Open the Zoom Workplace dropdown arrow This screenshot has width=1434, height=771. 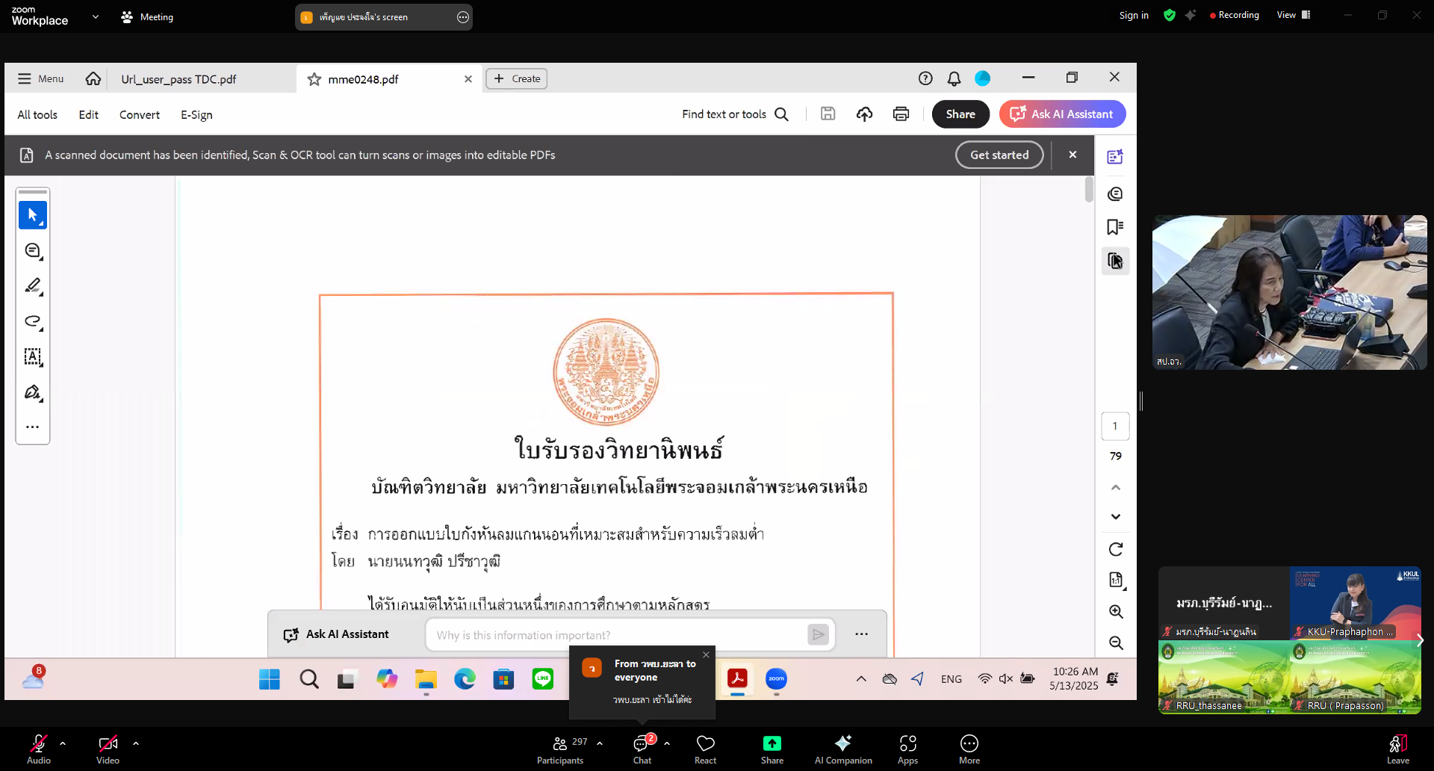(x=96, y=16)
